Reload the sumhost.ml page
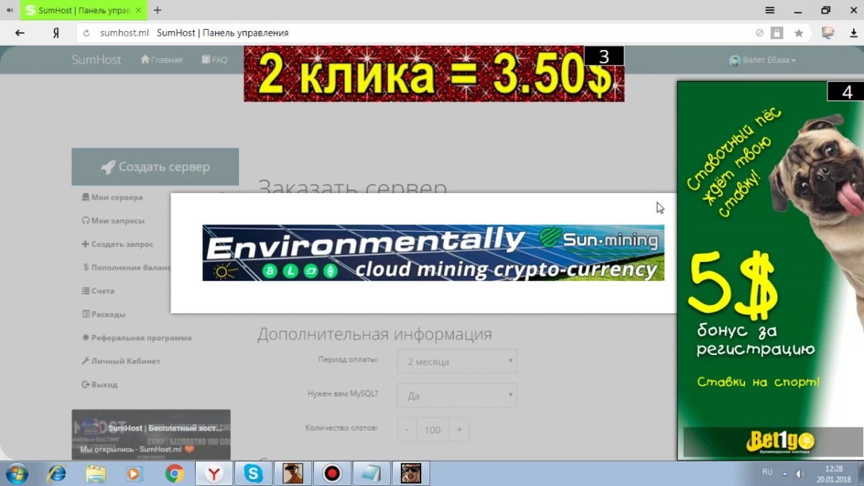The height and width of the screenshot is (486, 864). pos(86,33)
